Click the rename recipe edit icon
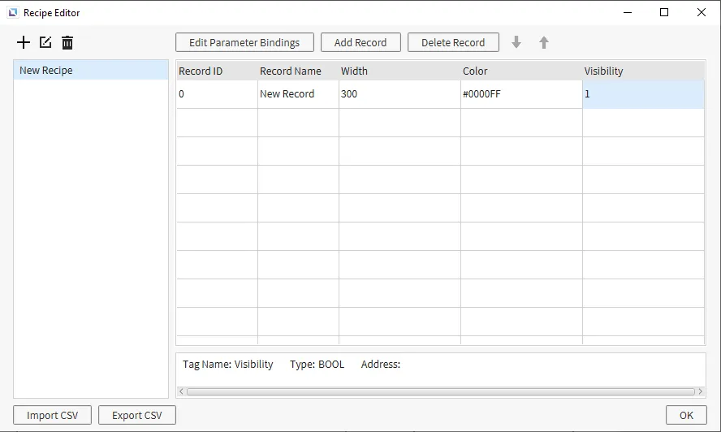Screen dimensions: 721x432 pyautogui.click(x=45, y=42)
